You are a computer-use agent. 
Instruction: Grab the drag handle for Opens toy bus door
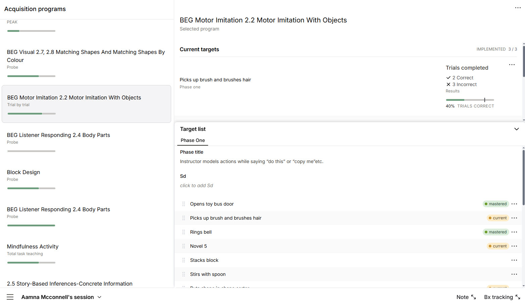point(184,204)
